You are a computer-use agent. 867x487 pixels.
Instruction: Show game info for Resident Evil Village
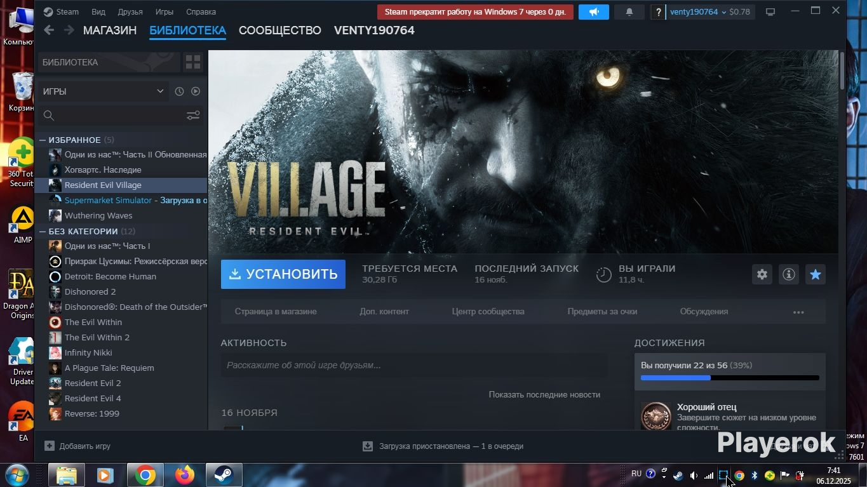click(789, 274)
